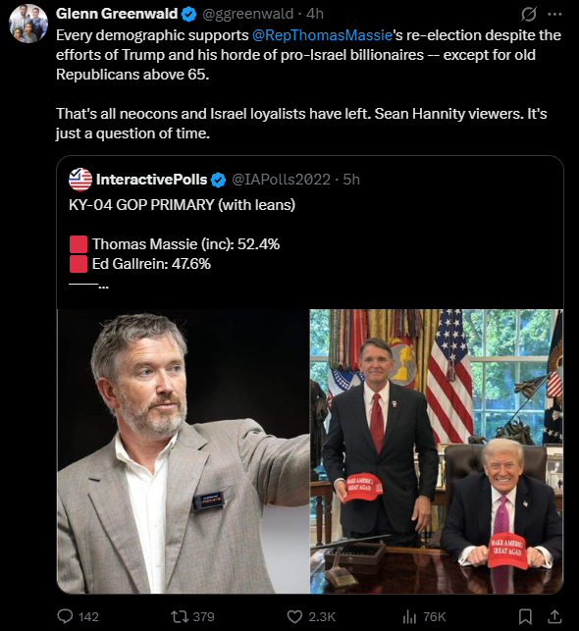Image resolution: width=579 pixels, height=631 pixels.
Task: Open view analytics bar chart icon
Action: click(409, 616)
